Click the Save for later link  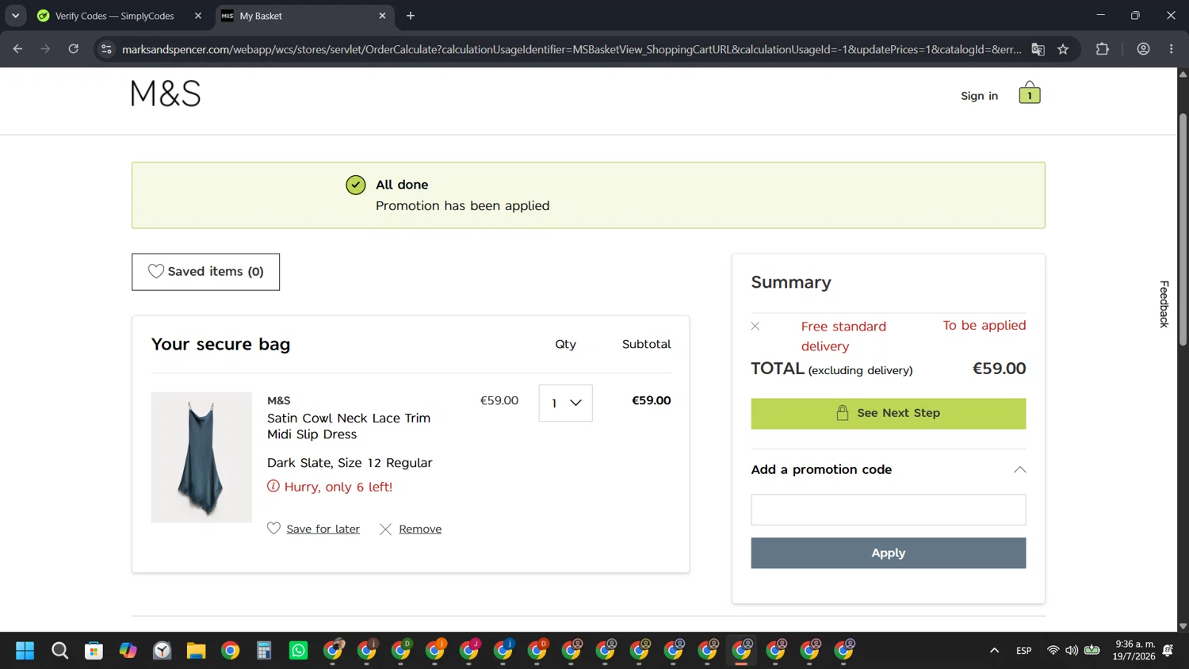coord(323,529)
